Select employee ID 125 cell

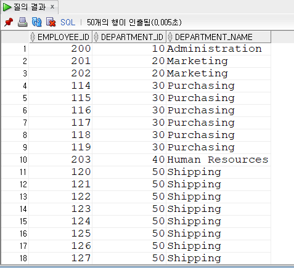point(60,233)
